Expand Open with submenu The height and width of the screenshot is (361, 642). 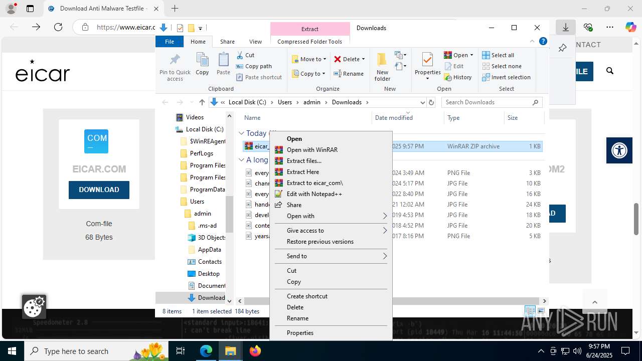point(331,216)
